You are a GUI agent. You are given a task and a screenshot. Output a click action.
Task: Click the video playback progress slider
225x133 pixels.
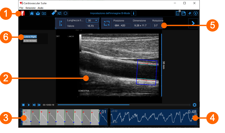point(124,105)
